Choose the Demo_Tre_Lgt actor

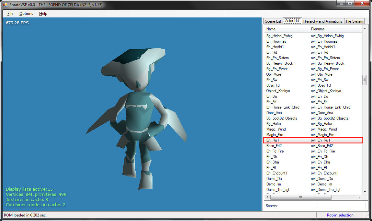[x=313, y=190]
